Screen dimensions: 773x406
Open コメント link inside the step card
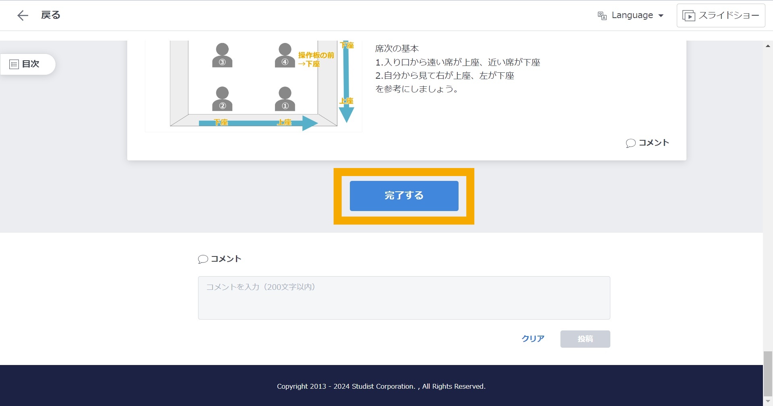pyautogui.click(x=647, y=143)
